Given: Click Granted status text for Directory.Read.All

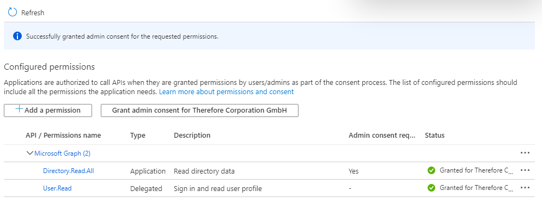Looking at the screenshot, I should click(x=476, y=170).
